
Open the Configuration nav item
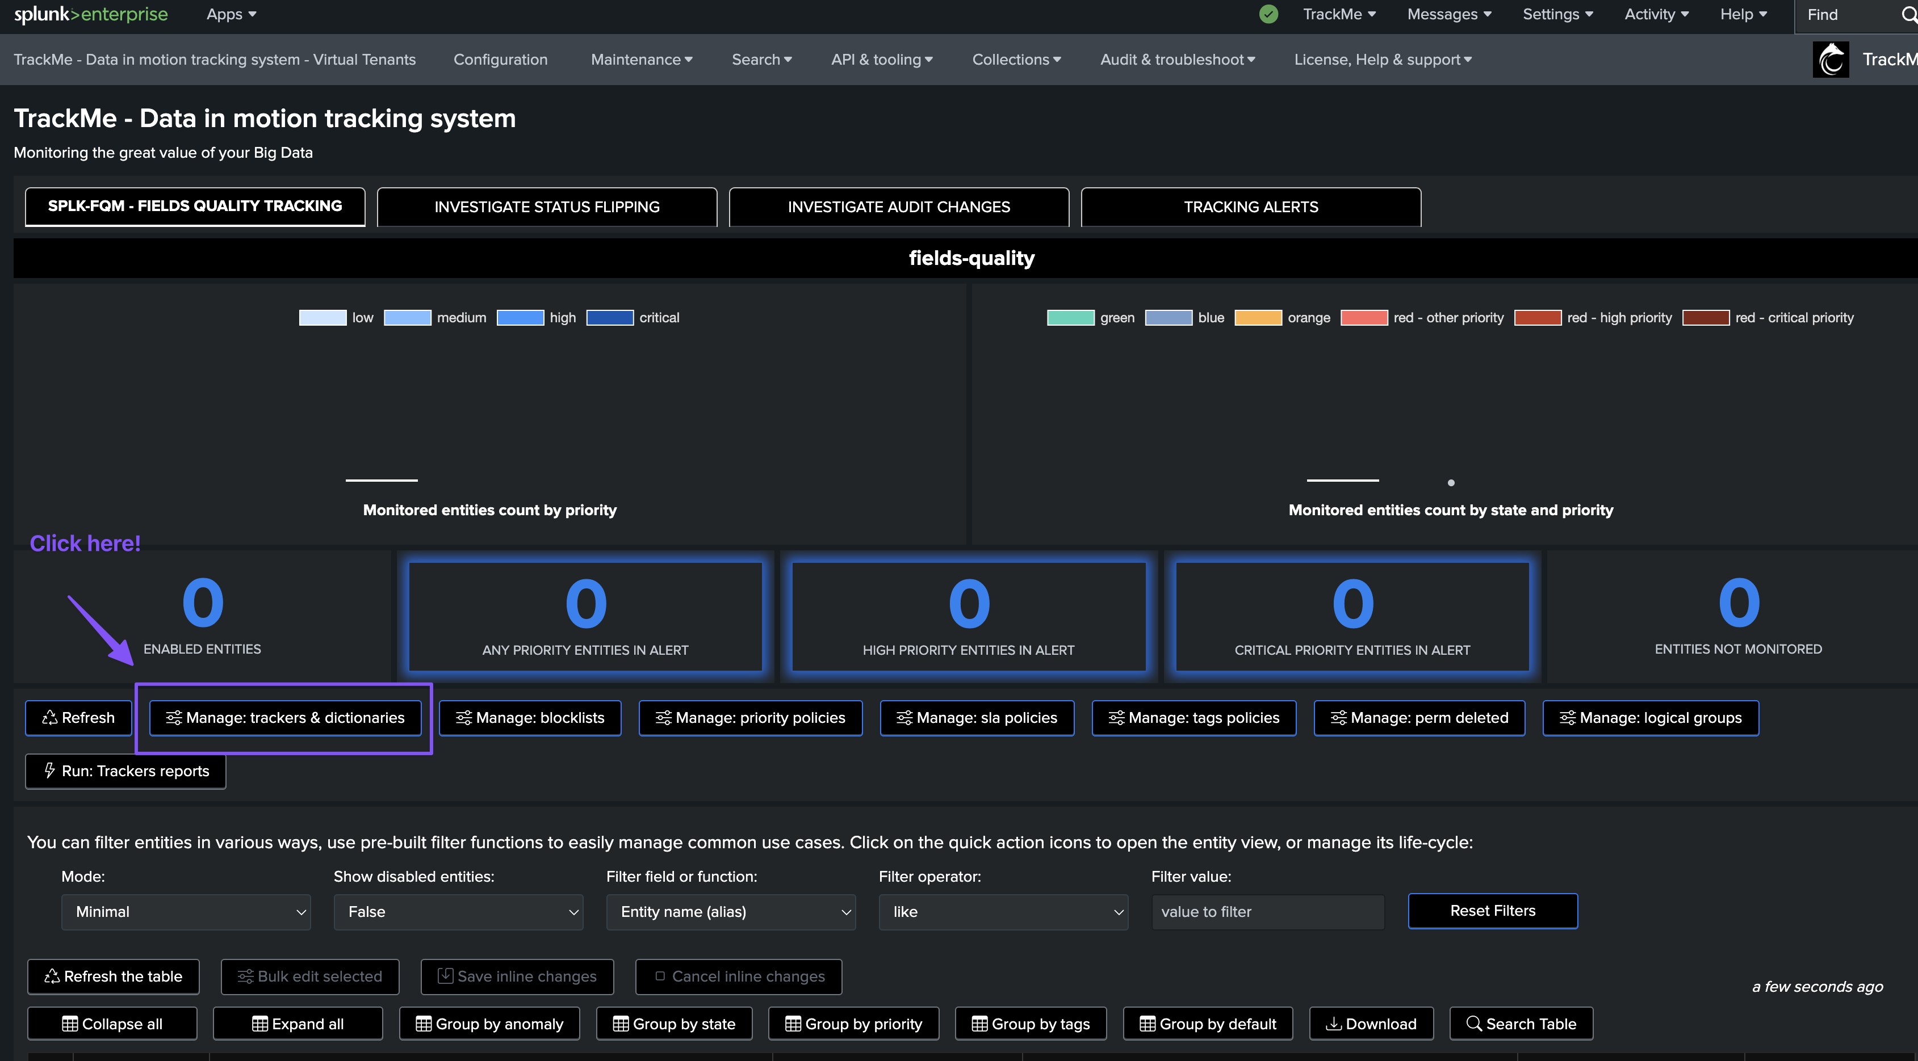[500, 60]
